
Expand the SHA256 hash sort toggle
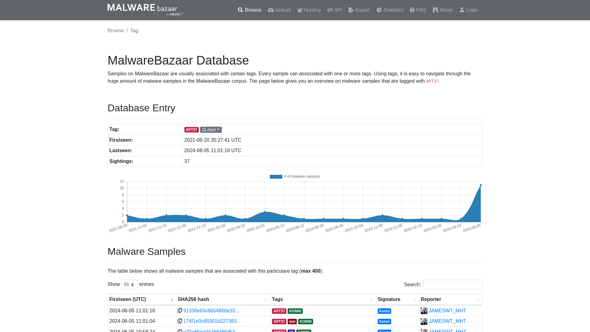(265, 300)
